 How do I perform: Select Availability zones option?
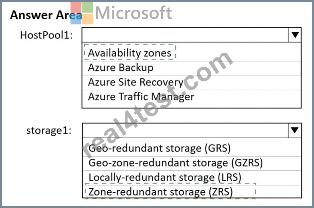click(192, 53)
